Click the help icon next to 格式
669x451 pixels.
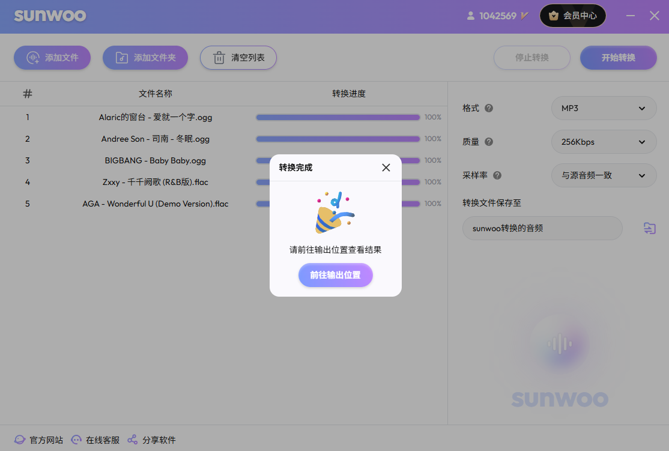[489, 109]
